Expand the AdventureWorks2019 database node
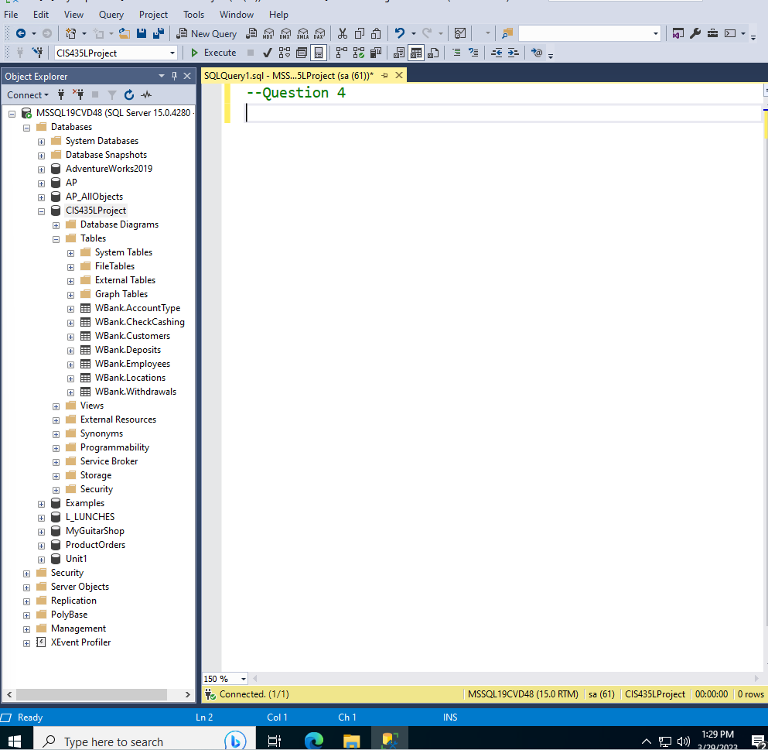The image size is (768, 750). [41, 170]
